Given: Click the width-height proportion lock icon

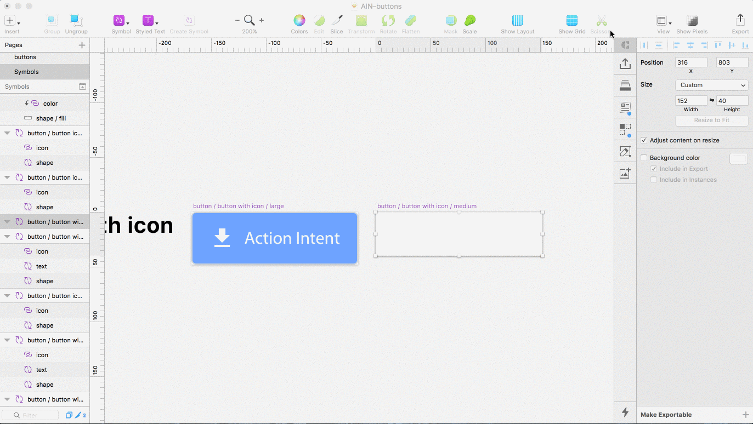Looking at the screenshot, I should (712, 100).
